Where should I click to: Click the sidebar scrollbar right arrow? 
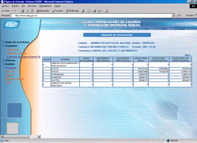coord(39,136)
